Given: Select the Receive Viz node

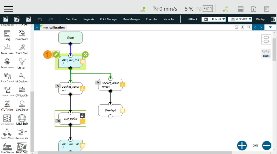Looking at the screenshot, I should 22,134.
